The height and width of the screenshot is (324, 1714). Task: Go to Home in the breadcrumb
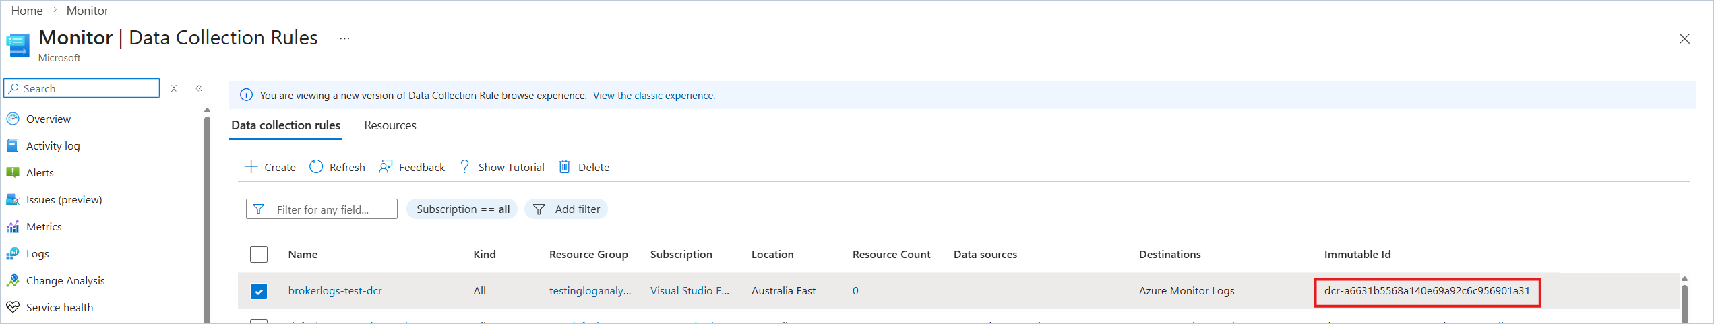27,11
